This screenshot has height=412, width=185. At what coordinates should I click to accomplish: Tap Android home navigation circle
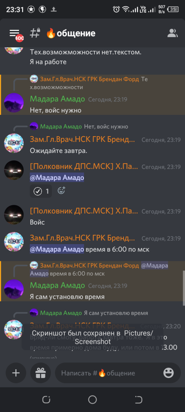[92, 400]
